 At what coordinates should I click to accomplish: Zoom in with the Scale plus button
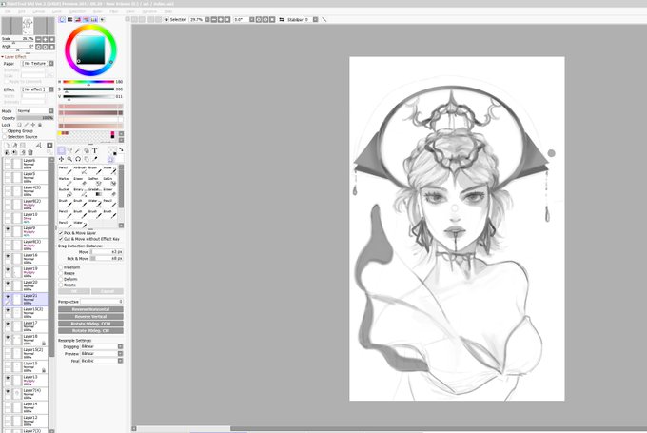pos(45,39)
